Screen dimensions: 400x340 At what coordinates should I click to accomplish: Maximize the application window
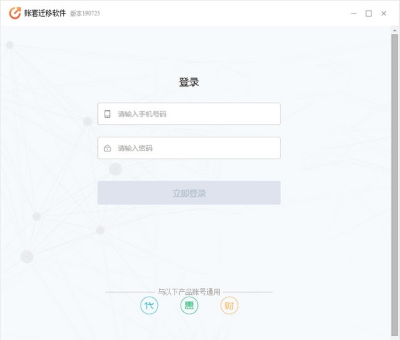[368, 13]
